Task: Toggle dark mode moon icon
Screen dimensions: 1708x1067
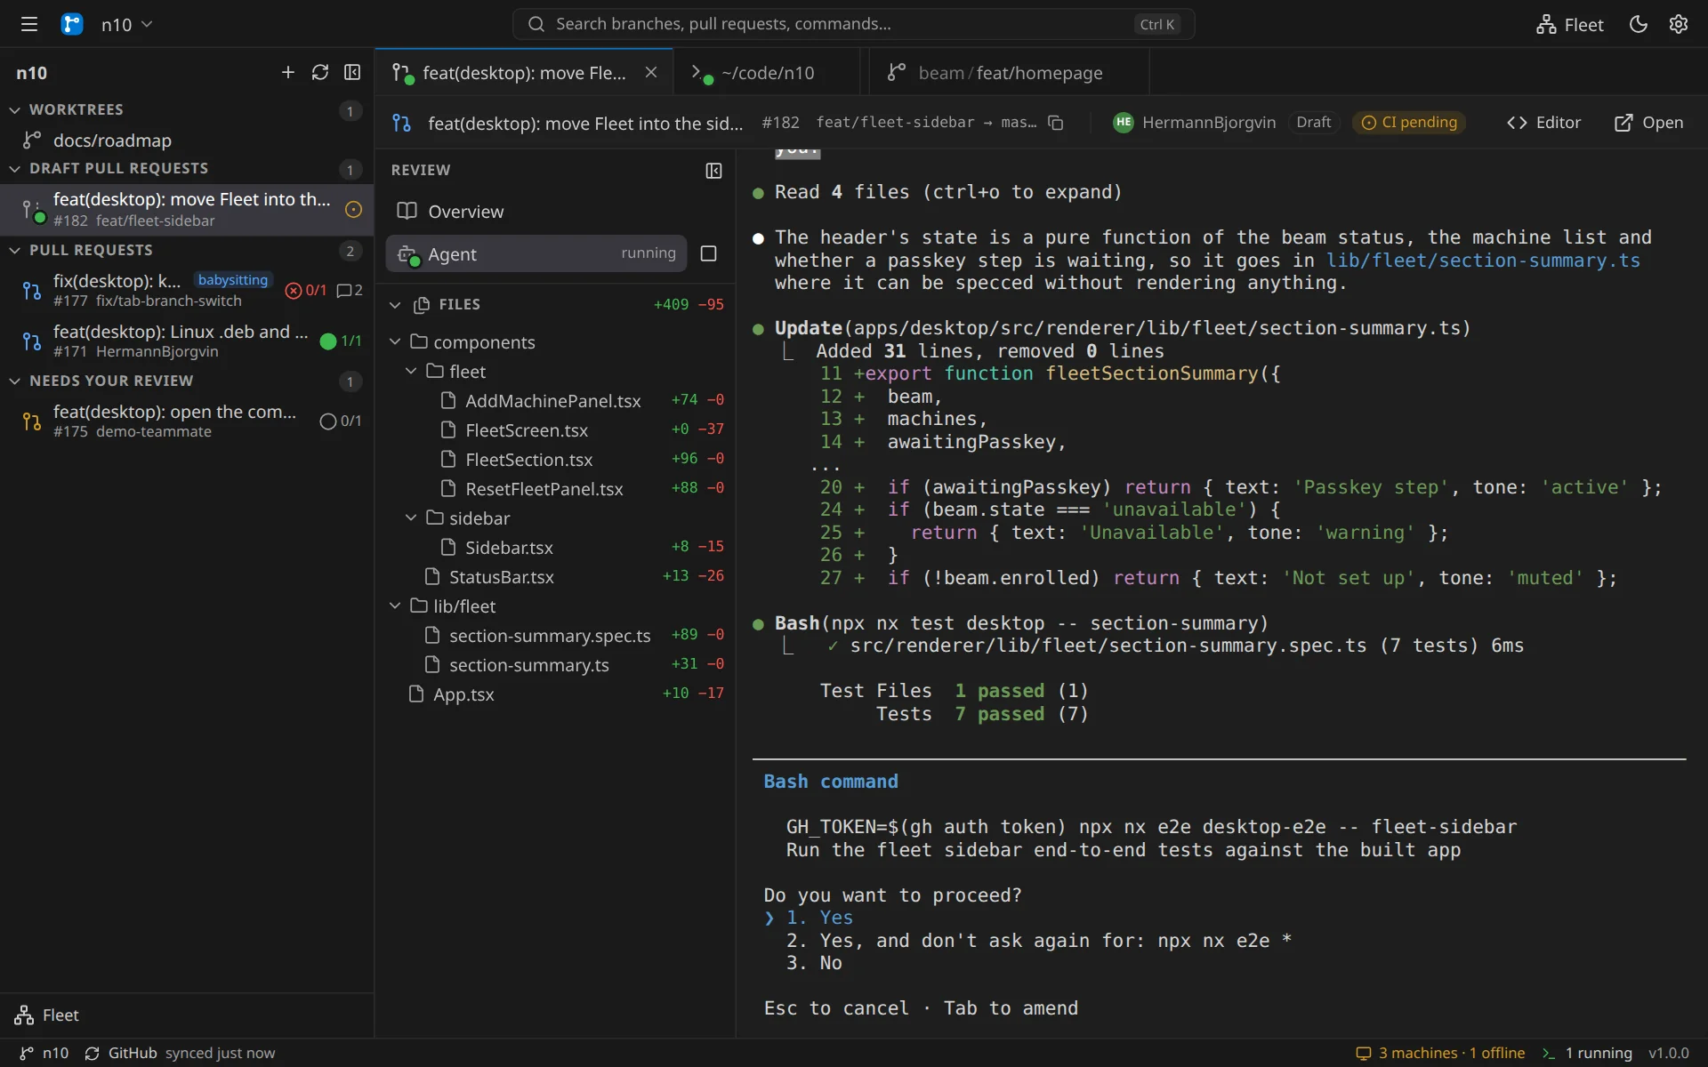Action: click(x=1638, y=24)
